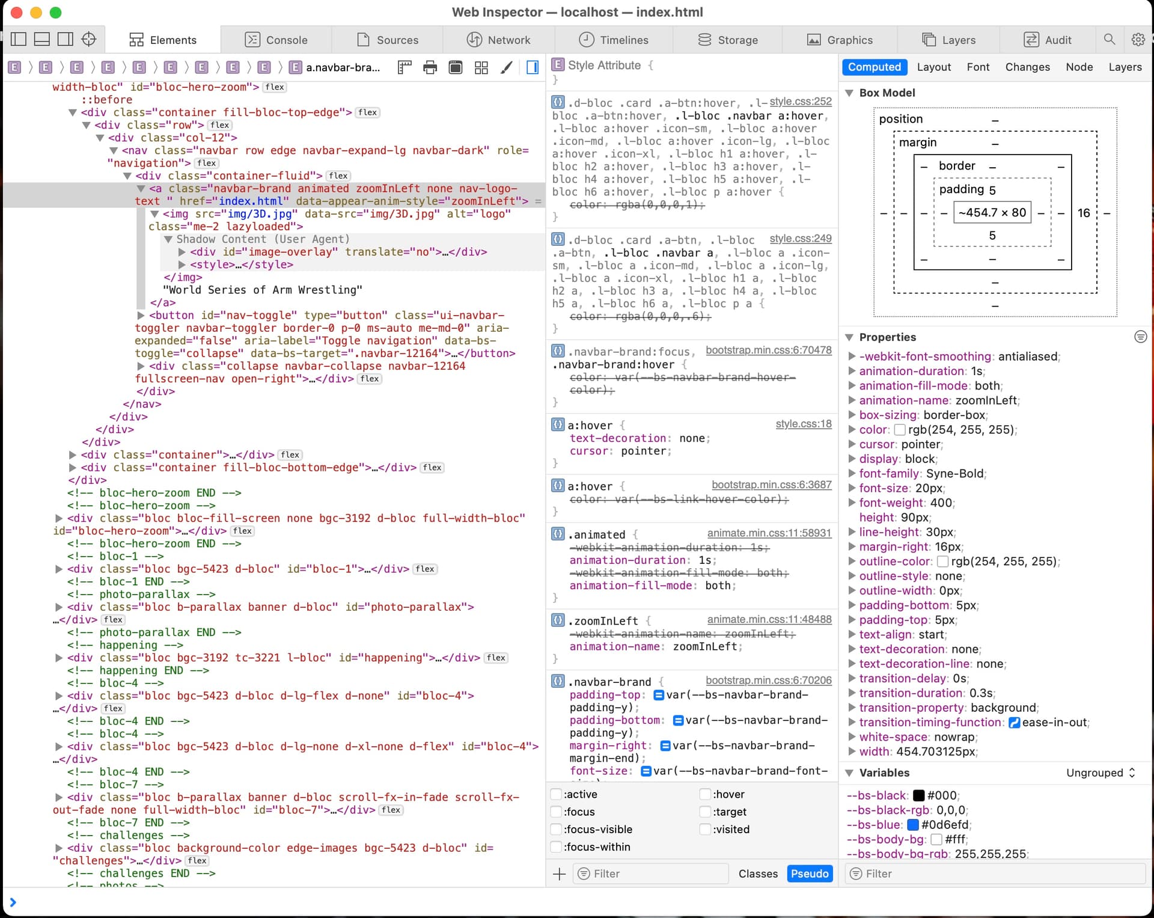This screenshot has height=918, width=1154.
Task: Dock inspector to the bottom
Action: coord(42,40)
